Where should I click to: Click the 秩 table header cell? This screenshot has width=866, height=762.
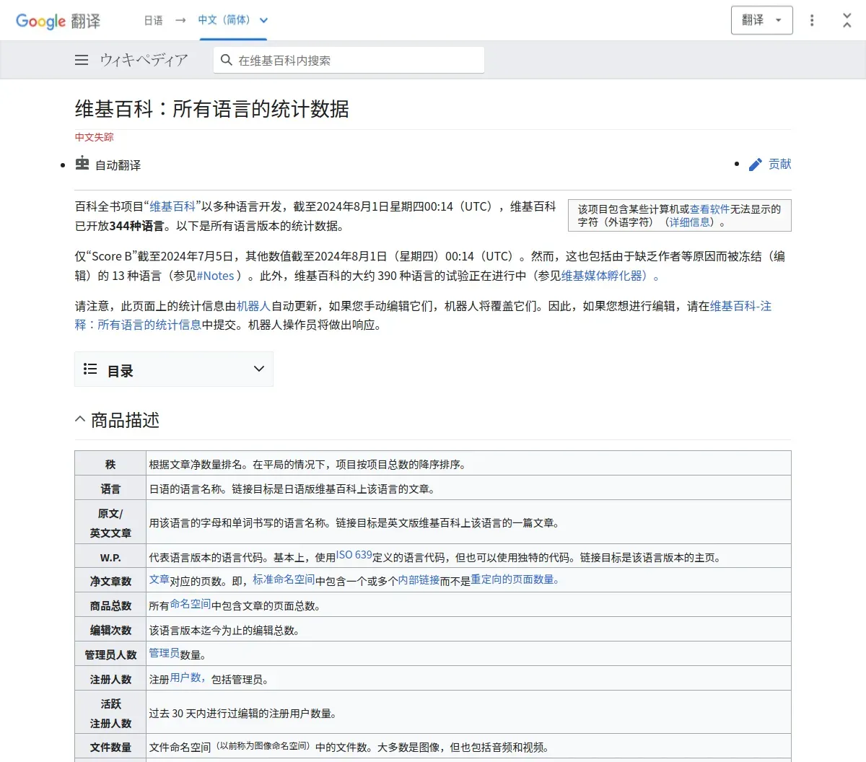[x=110, y=464]
